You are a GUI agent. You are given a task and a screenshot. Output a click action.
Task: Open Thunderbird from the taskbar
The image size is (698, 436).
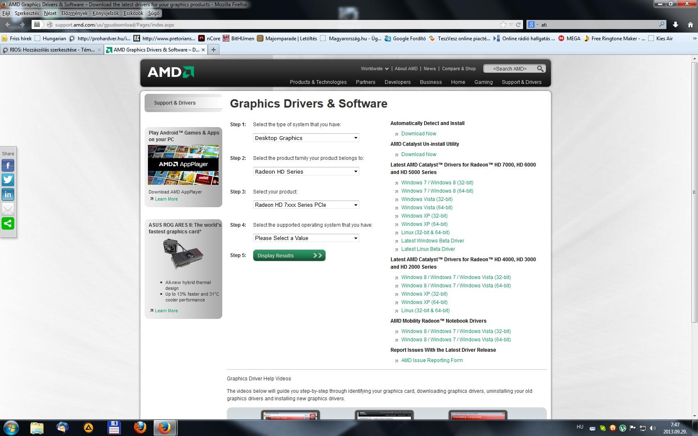[63, 427]
